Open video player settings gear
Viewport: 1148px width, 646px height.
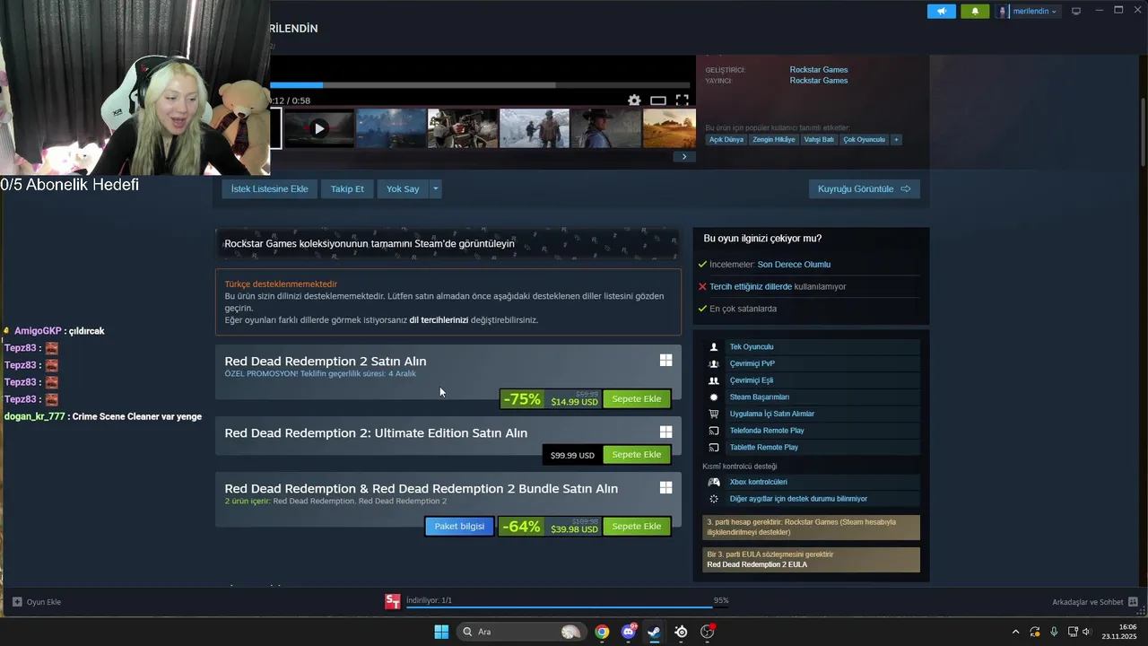coord(634,100)
